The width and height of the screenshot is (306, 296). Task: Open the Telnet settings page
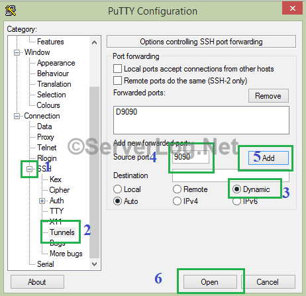click(46, 148)
